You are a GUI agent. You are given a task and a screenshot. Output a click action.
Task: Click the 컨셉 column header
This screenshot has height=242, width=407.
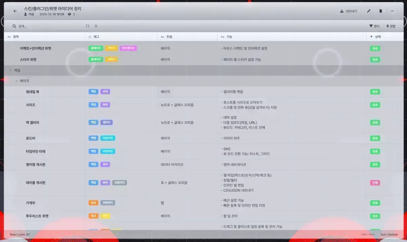[x=187, y=36]
